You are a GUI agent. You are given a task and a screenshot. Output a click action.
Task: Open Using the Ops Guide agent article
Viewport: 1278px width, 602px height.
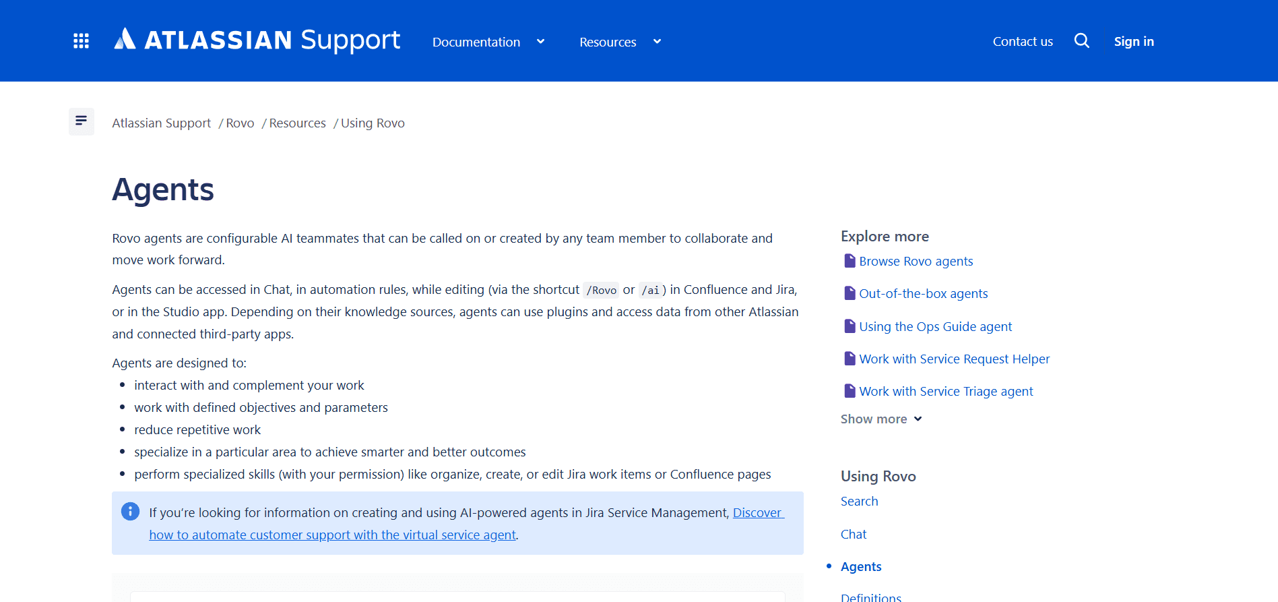point(935,327)
